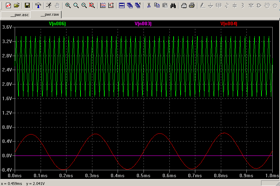
Task: Select the Pan magnifier tool
Action: coord(76,5)
